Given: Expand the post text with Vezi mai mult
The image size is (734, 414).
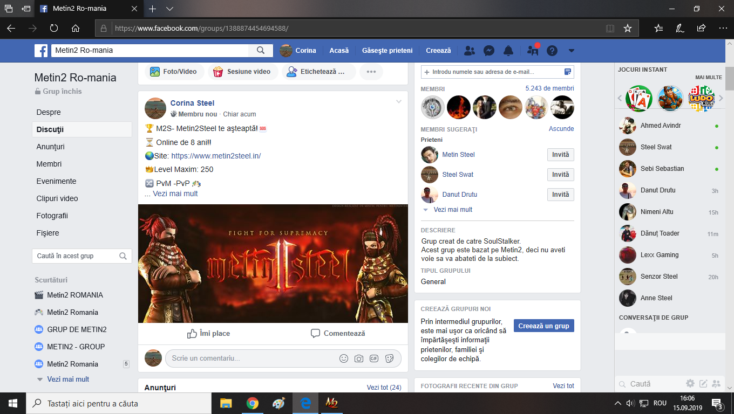Looking at the screenshot, I should (x=175, y=194).
